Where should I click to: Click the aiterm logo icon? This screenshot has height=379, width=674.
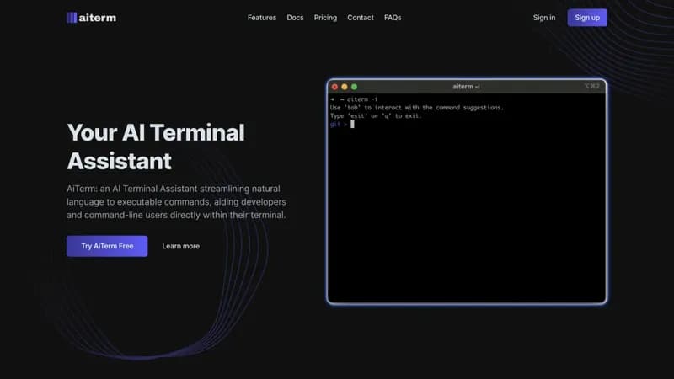72,18
